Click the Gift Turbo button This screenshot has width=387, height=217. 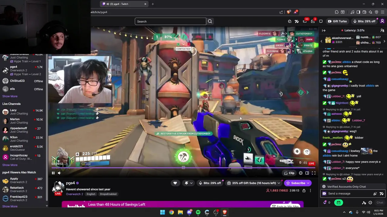pyautogui.click(x=337, y=21)
